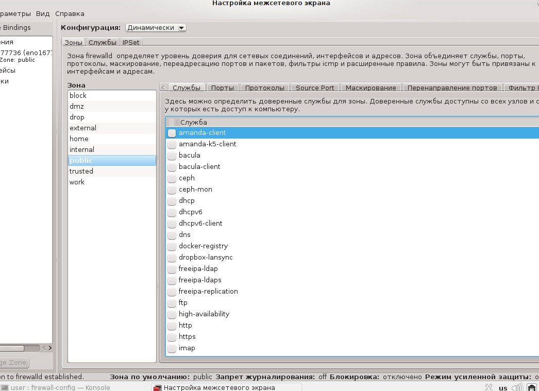Select the drop zone
Screen dimensions: 539x391
tap(112, 117)
